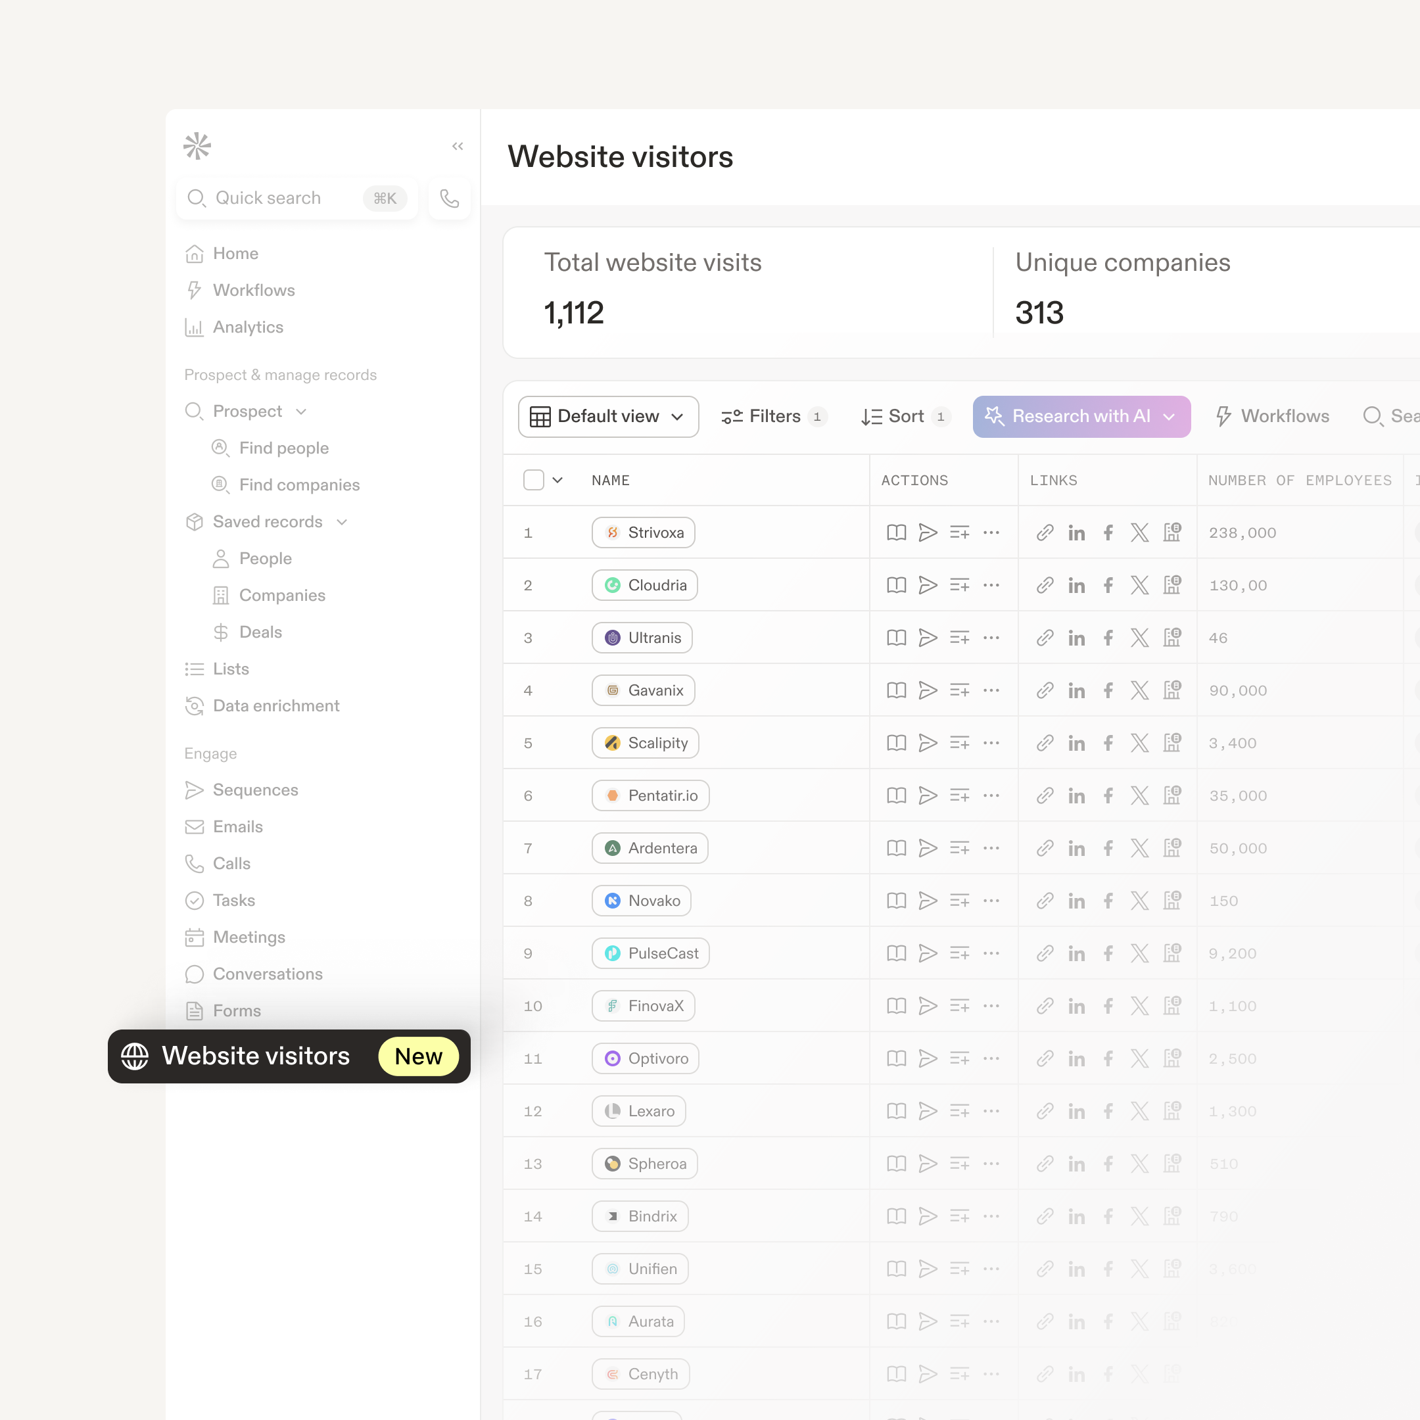Collapse the sidebar with the double chevron
Image resolution: width=1420 pixels, height=1420 pixels.
(x=457, y=145)
